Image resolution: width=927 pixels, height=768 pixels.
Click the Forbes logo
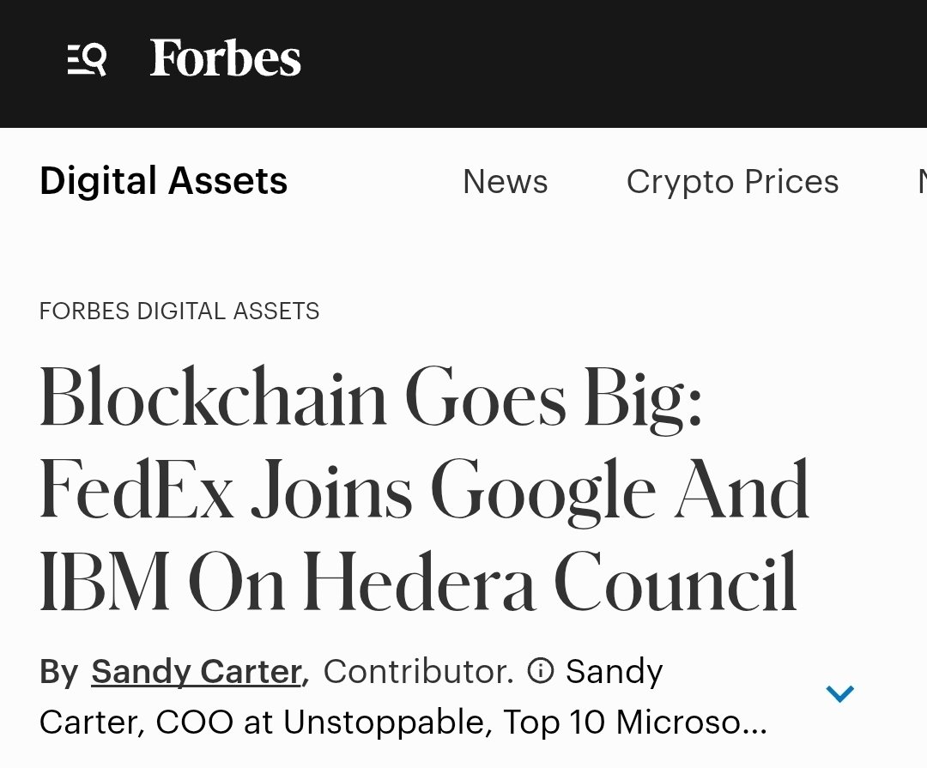click(x=225, y=58)
